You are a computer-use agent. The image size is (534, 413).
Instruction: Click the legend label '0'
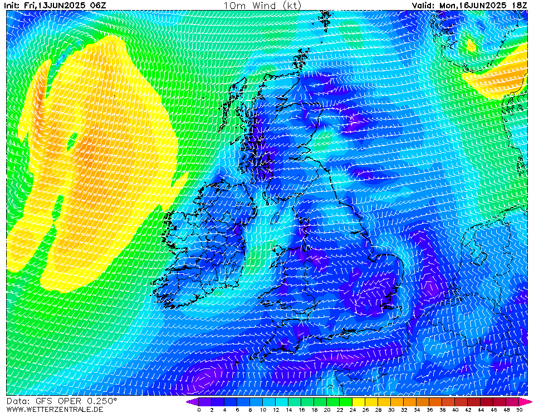199,410
